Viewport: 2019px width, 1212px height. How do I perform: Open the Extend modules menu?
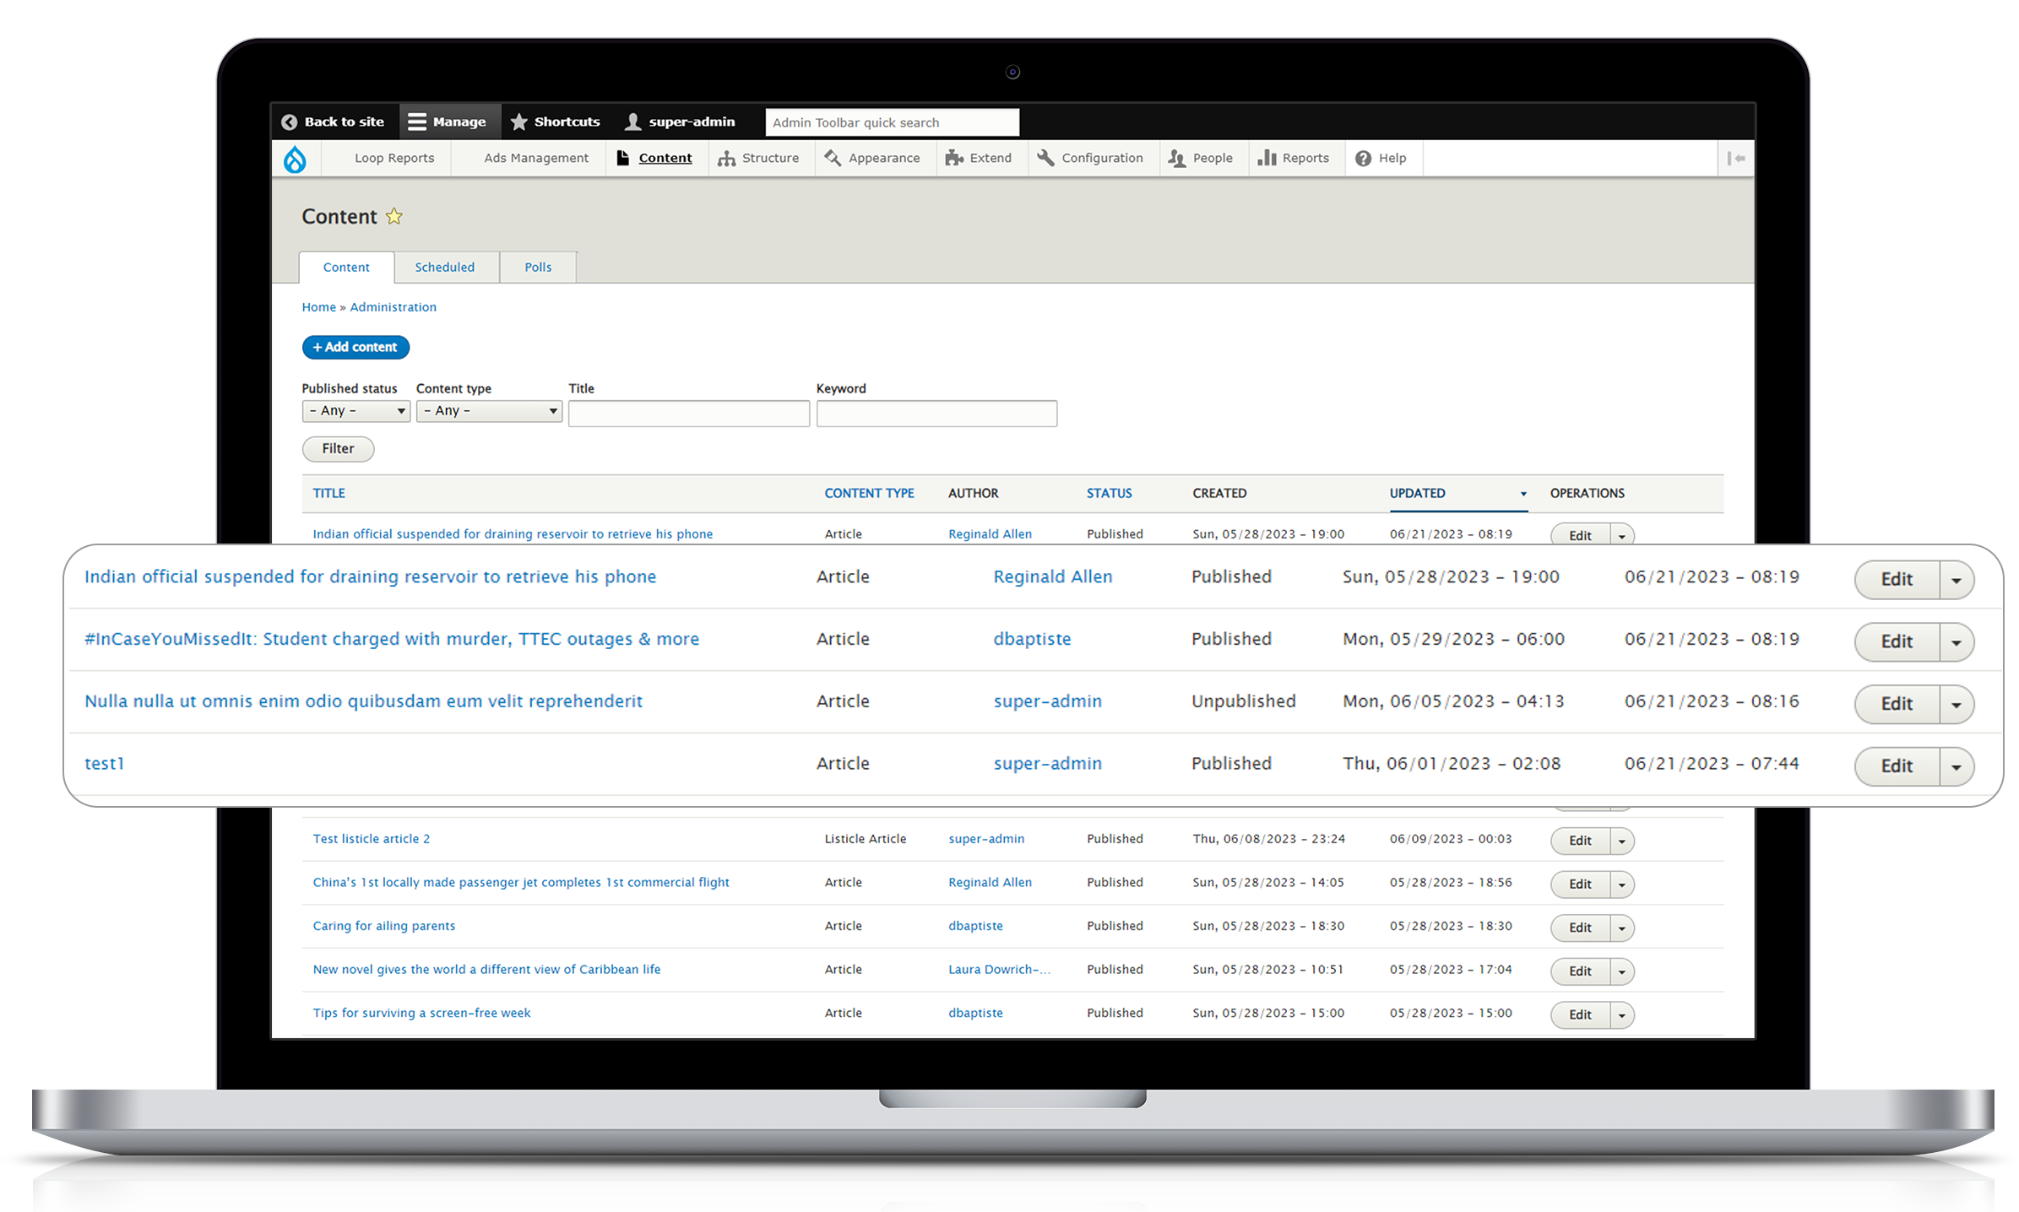pyautogui.click(x=980, y=159)
